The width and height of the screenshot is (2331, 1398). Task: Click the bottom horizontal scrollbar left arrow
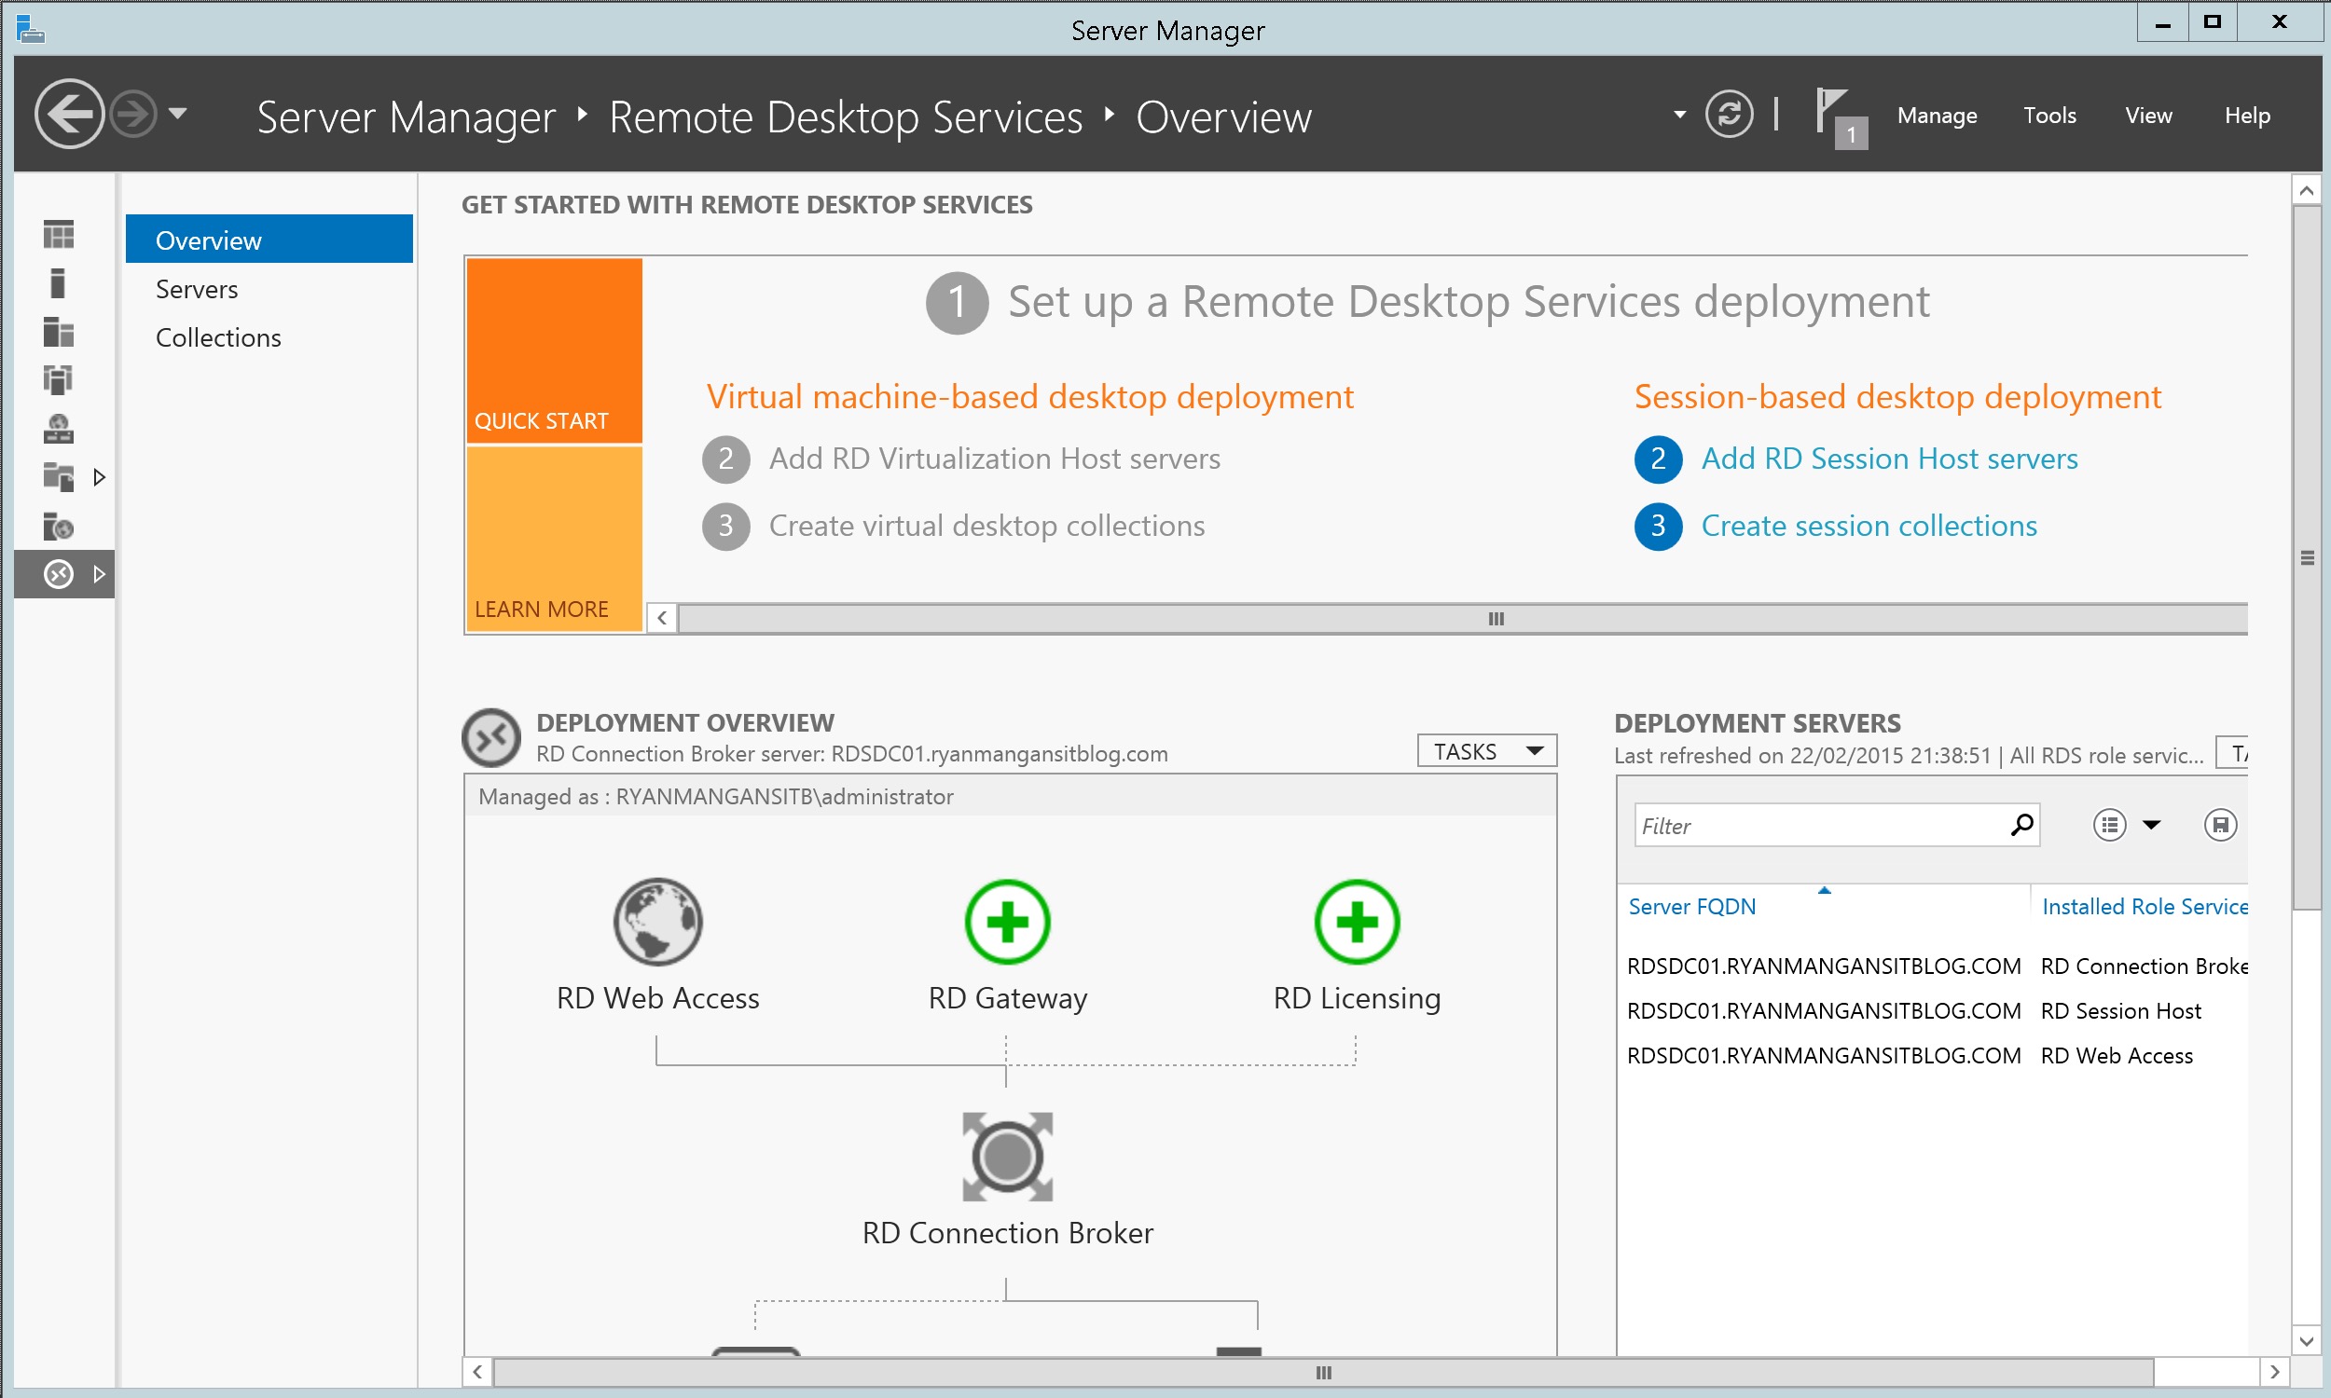click(477, 1372)
